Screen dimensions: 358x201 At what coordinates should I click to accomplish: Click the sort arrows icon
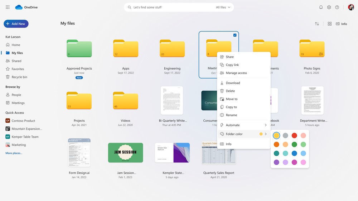[317, 24]
